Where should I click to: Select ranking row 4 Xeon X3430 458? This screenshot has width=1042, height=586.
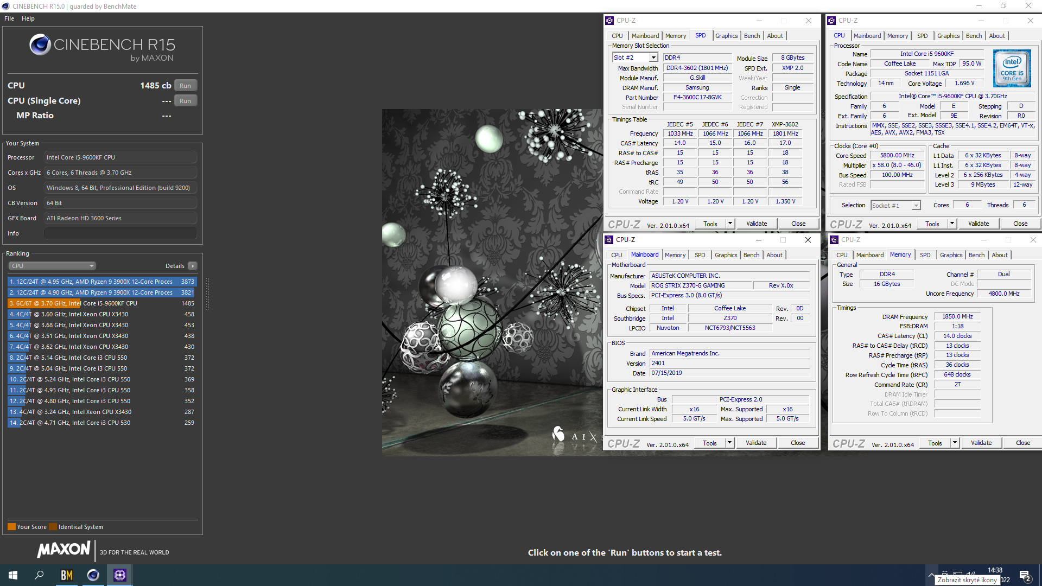102,314
